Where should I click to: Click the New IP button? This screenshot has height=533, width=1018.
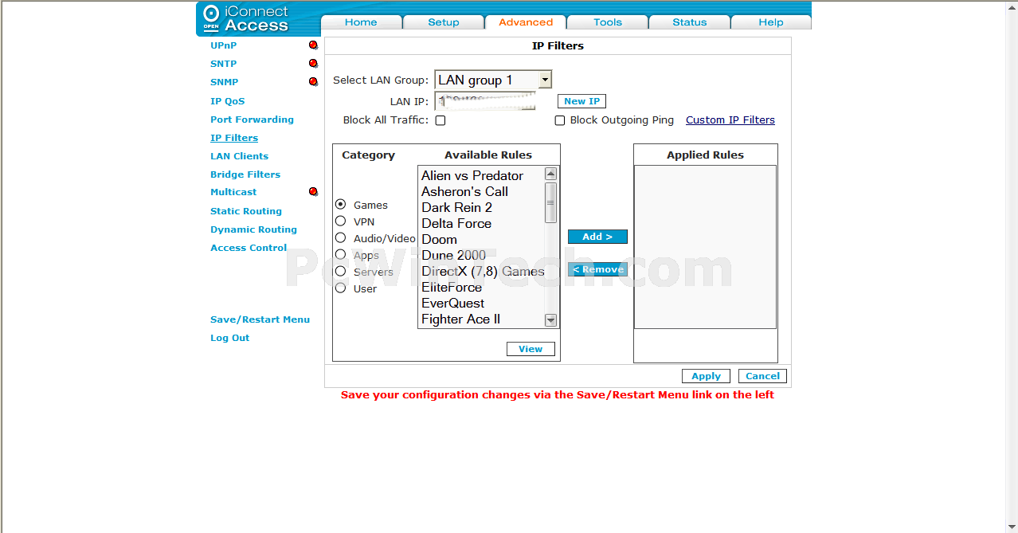[581, 101]
